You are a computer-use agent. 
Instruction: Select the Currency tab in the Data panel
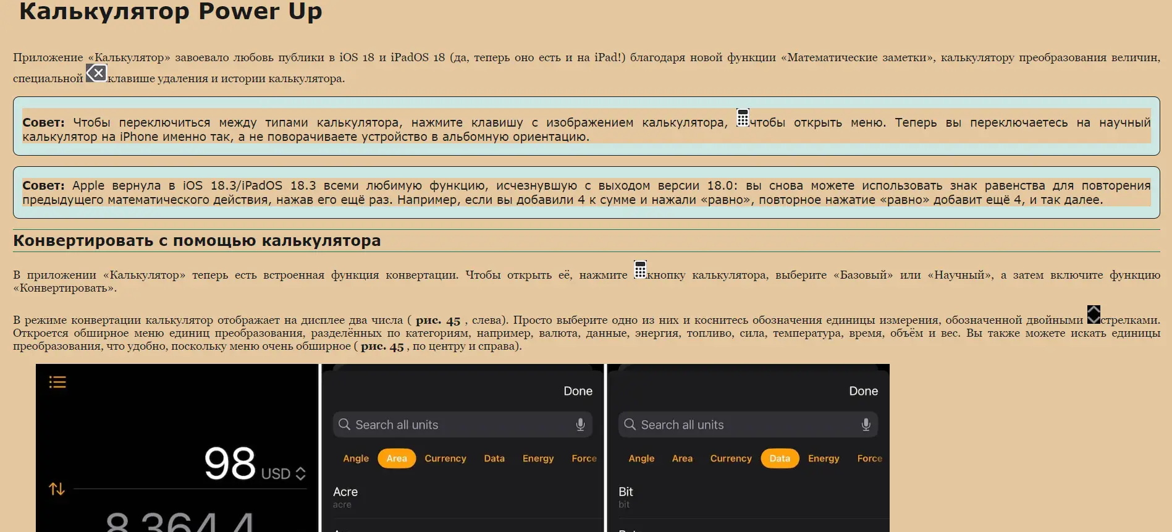[731, 458]
